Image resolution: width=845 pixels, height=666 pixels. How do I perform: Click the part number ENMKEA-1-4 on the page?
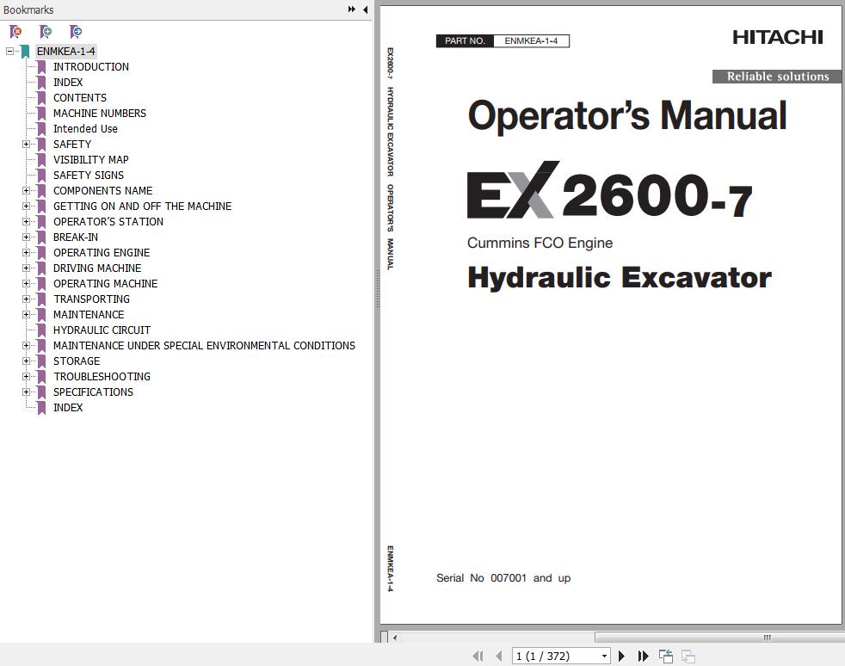tap(531, 41)
